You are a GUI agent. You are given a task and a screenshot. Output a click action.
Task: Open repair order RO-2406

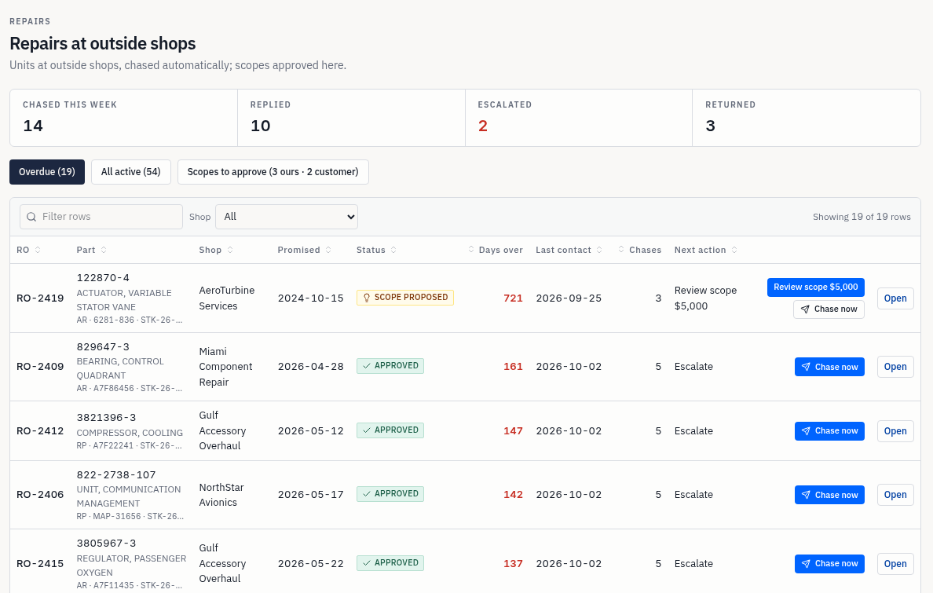coord(895,495)
